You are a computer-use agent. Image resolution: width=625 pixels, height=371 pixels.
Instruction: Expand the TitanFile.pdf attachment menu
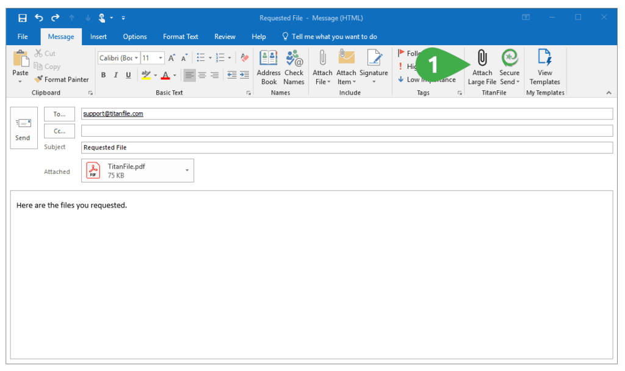(x=187, y=170)
